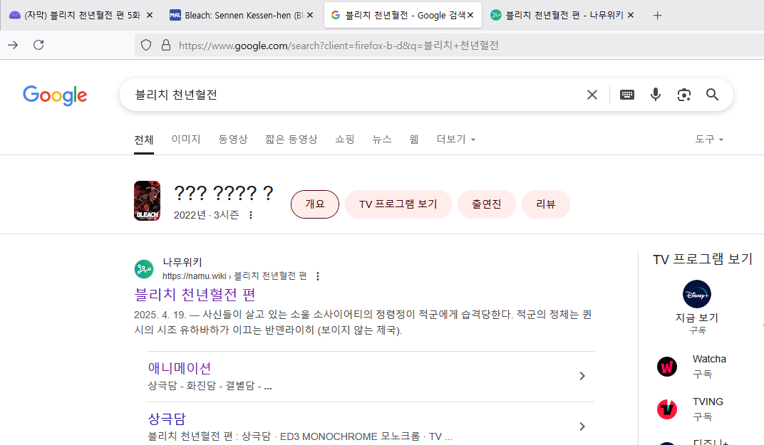764x445 pixels.
Task: Close the 나무위키 tab
Action: (x=631, y=15)
